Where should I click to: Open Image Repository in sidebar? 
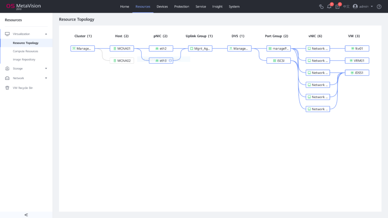click(24, 59)
